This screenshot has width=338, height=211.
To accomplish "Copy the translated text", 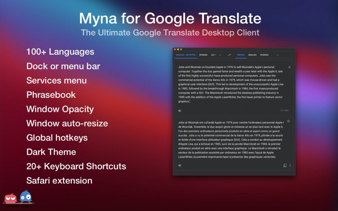I will [285, 165].
